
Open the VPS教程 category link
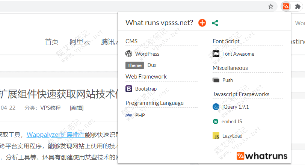[50, 108]
